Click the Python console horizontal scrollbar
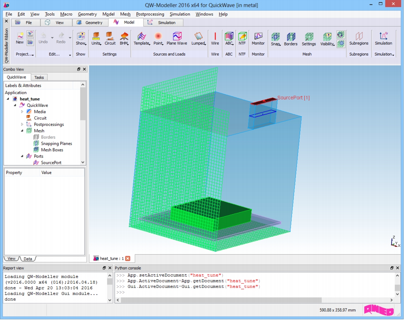Screen dimensions: 404x320 pos(221,300)
